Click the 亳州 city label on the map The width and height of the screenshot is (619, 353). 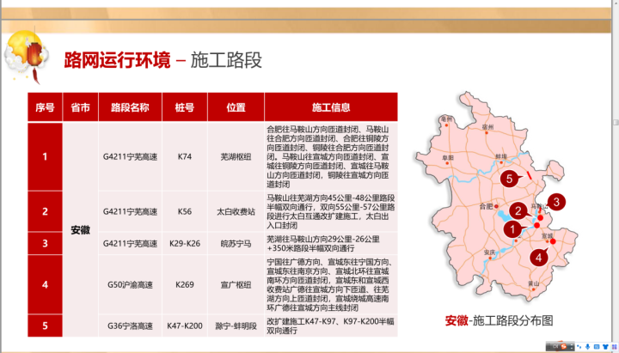[446, 119]
